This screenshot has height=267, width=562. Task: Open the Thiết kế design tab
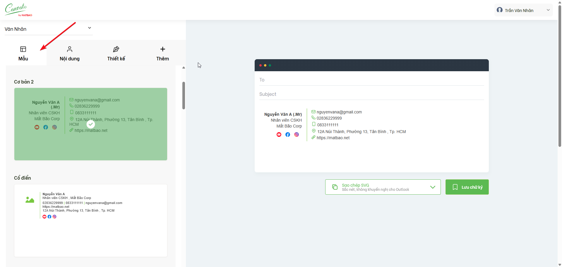coord(116,53)
